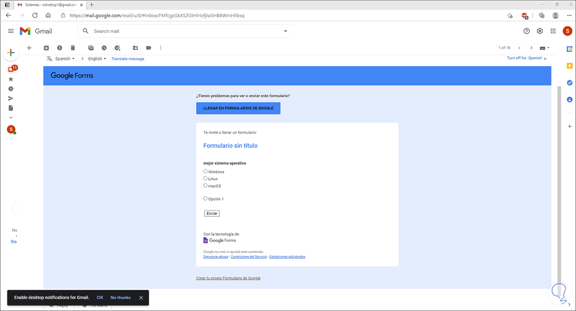
Task: Go to the older message
Action: 531,48
